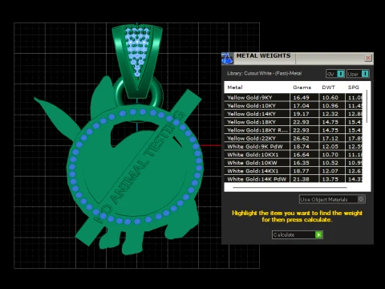The height and width of the screenshot is (289, 385).
Task: Click the Library: Cutout White label
Action: click(x=265, y=73)
